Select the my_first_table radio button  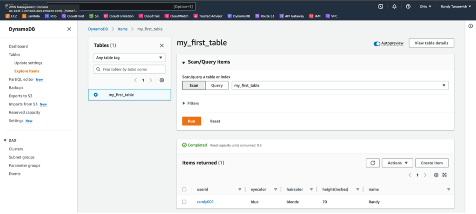(96, 95)
